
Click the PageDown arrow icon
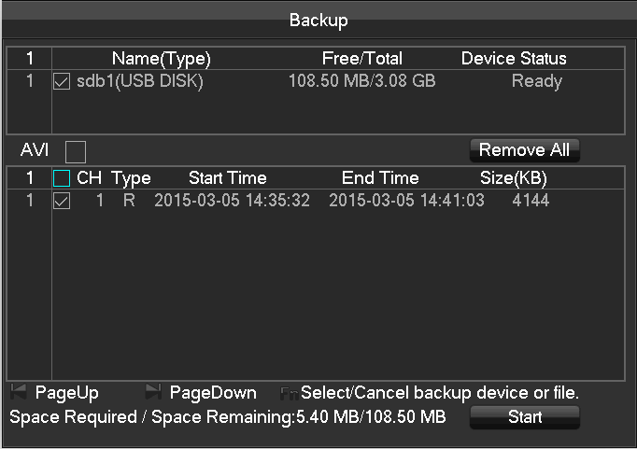(153, 392)
